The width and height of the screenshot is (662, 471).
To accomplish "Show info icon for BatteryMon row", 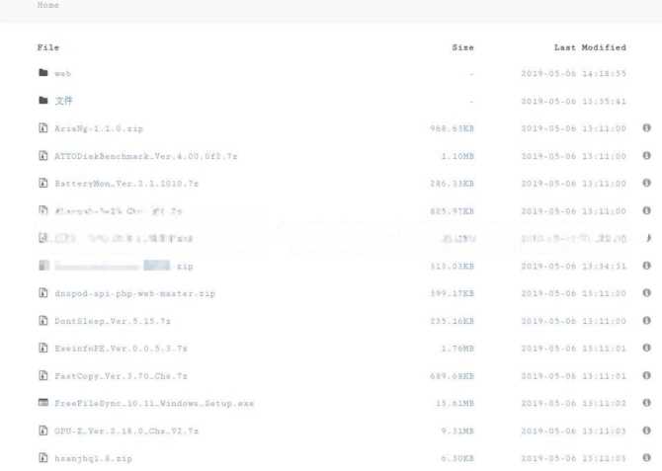I will coord(647,183).
